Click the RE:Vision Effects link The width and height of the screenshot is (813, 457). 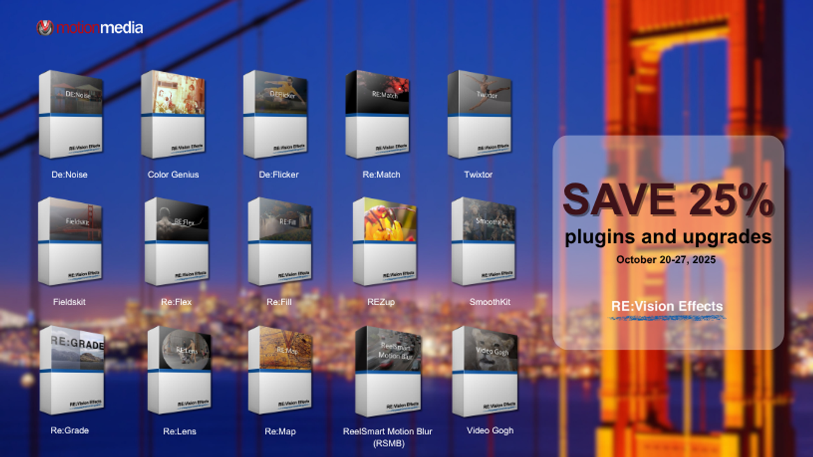666,307
